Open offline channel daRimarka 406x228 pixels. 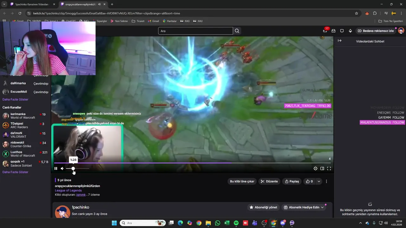click(25, 83)
